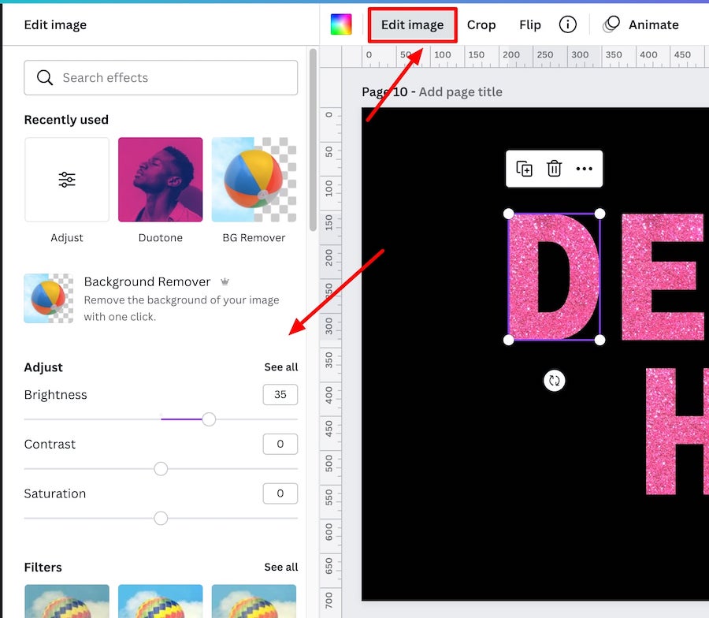The image size is (709, 618).
Task: Open the Flip option
Action: pyautogui.click(x=530, y=25)
